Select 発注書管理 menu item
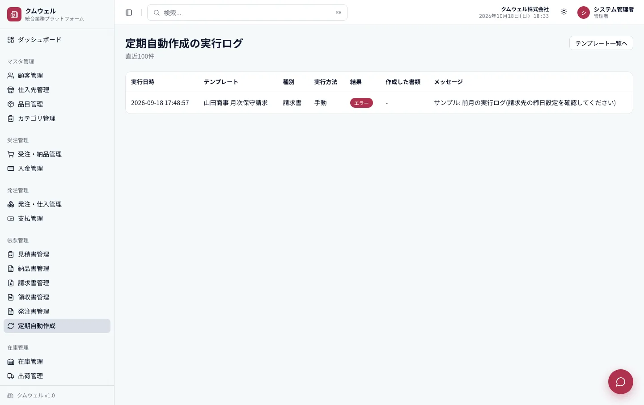 [x=57, y=312]
